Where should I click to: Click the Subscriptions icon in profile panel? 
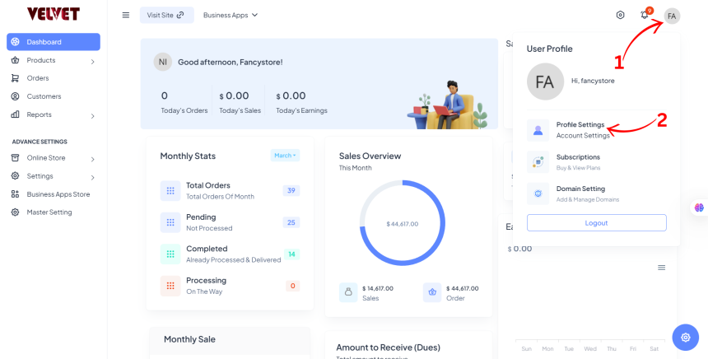pos(538,161)
